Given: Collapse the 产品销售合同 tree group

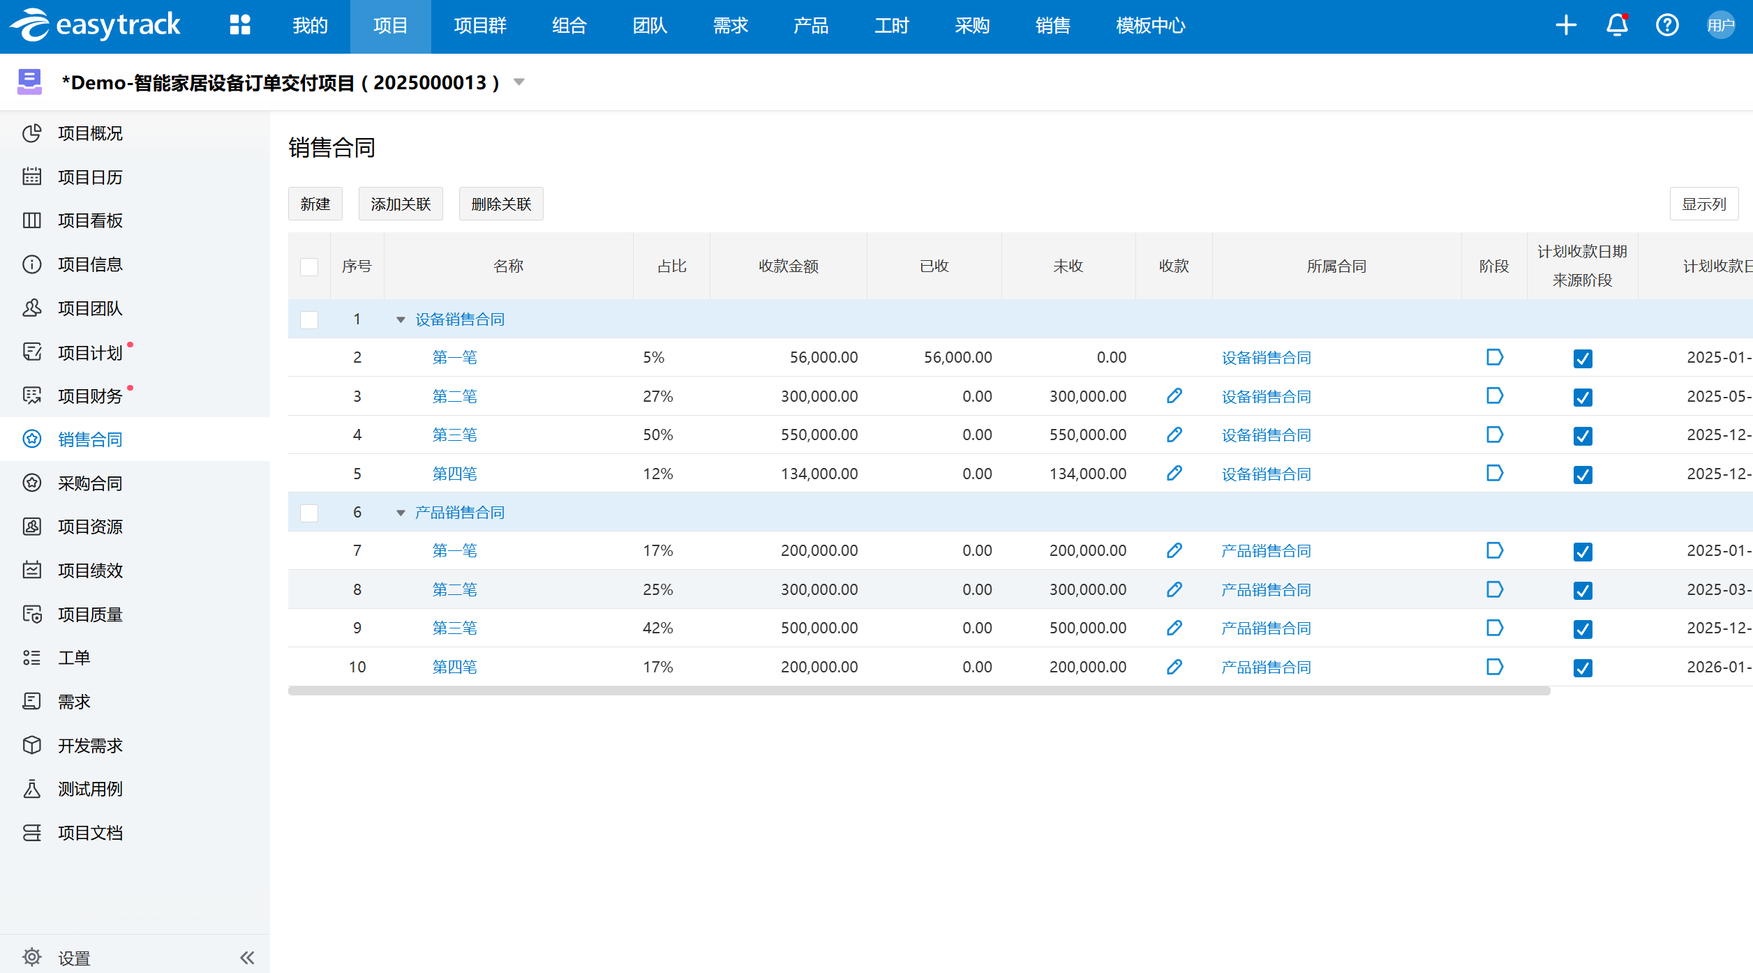Looking at the screenshot, I should click(x=401, y=513).
